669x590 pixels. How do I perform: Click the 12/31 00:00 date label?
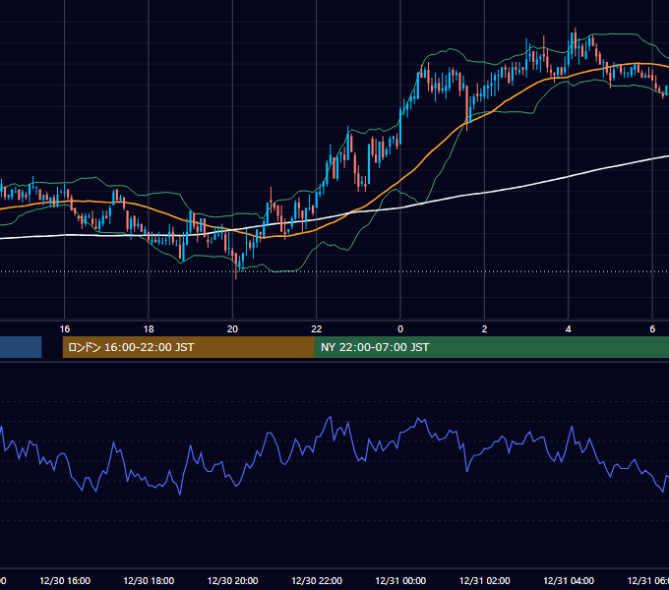pos(400,580)
